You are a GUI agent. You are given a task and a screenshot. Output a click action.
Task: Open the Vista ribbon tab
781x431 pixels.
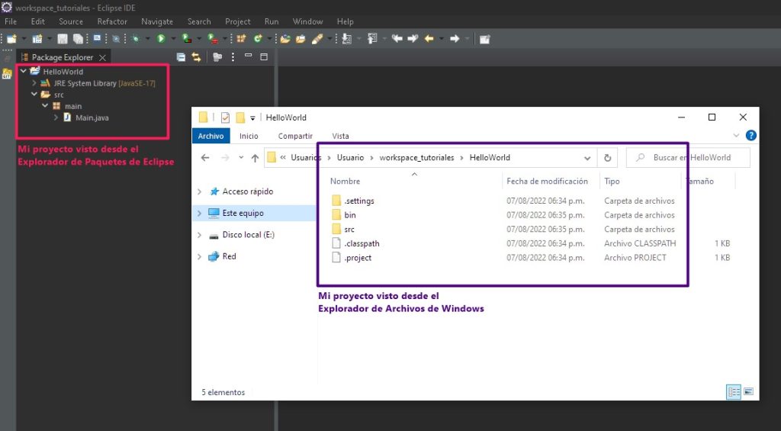[340, 136]
